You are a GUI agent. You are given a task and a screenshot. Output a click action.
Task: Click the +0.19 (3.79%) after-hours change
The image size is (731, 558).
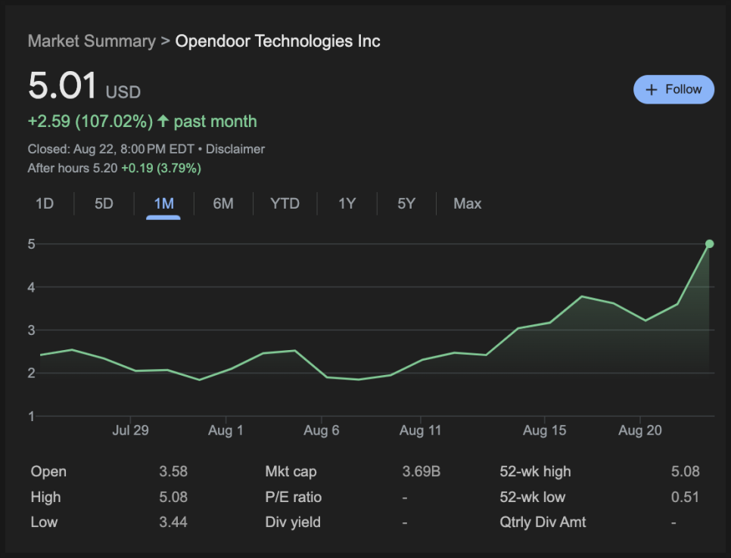161,168
